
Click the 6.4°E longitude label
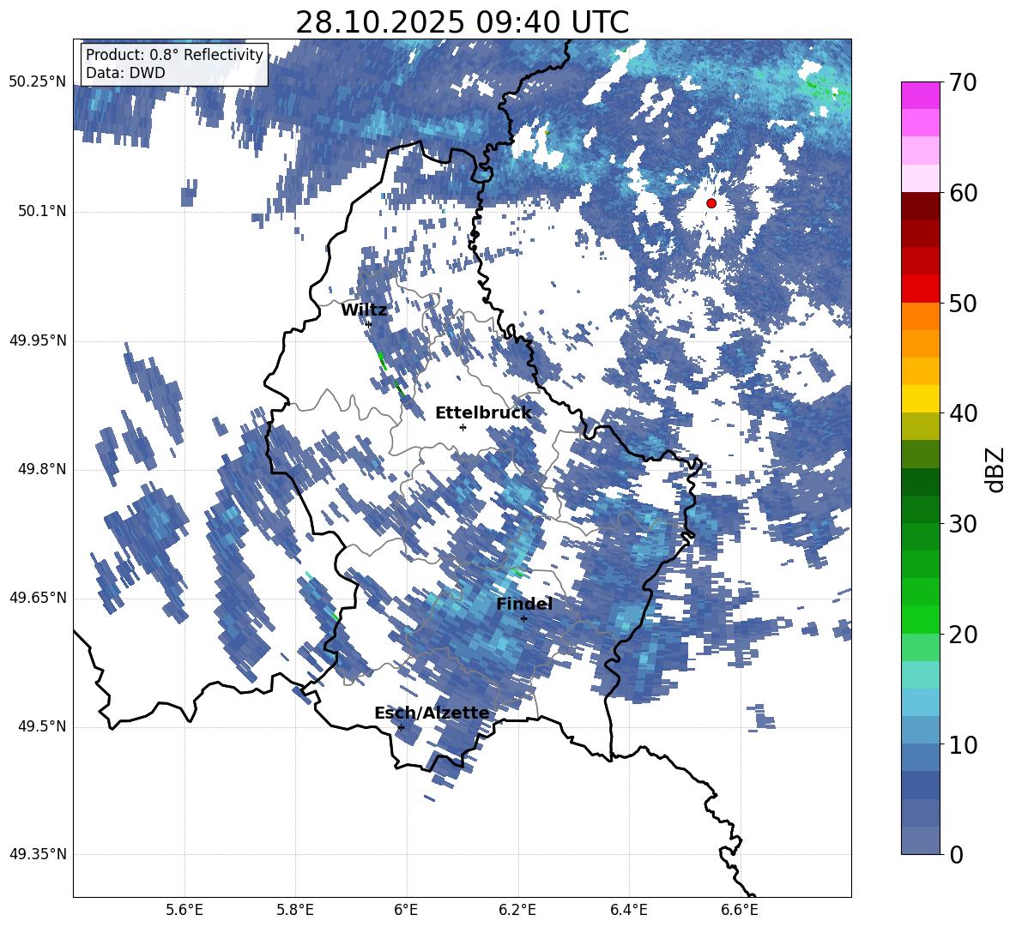click(x=628, y=910)
